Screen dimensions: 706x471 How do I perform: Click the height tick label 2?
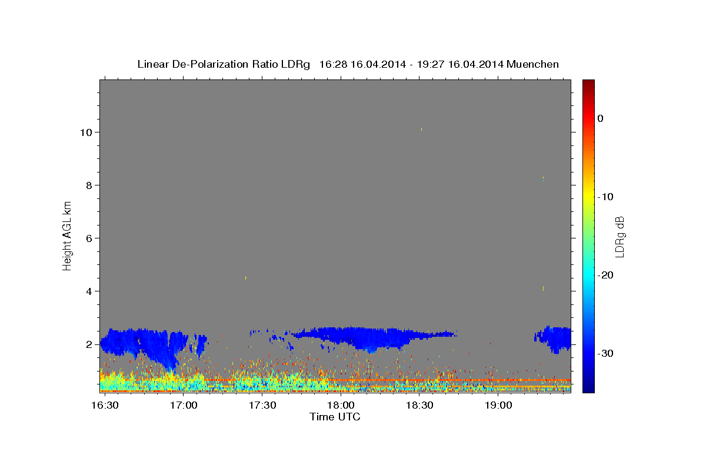click(x=89, y=344)
